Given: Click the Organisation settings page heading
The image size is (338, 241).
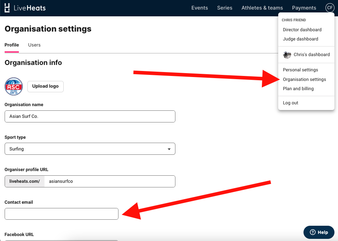Looking at the screenshot, I should [48, 29].
